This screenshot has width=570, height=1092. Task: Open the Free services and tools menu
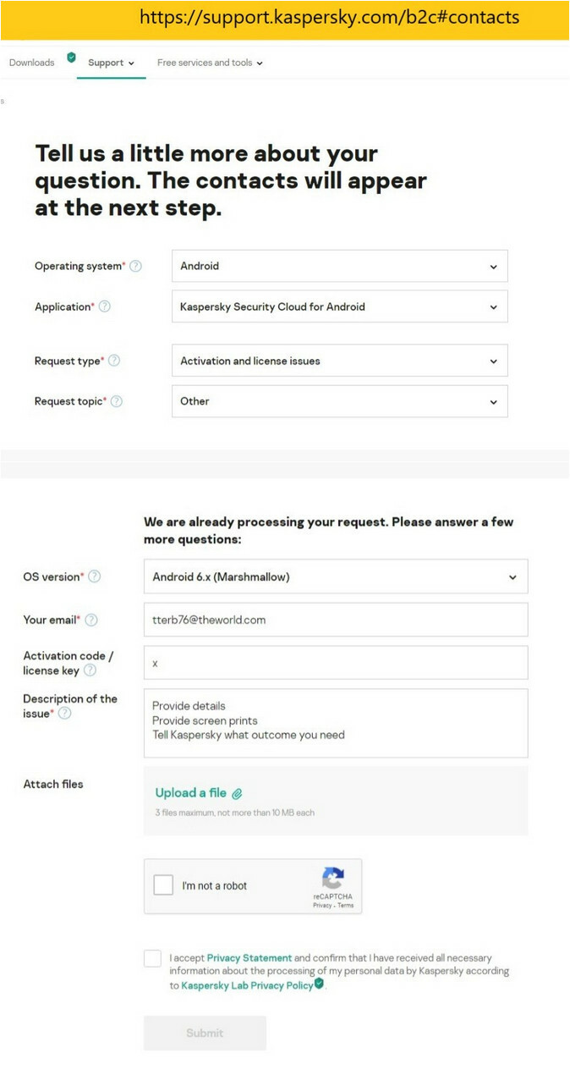point(210,63)
